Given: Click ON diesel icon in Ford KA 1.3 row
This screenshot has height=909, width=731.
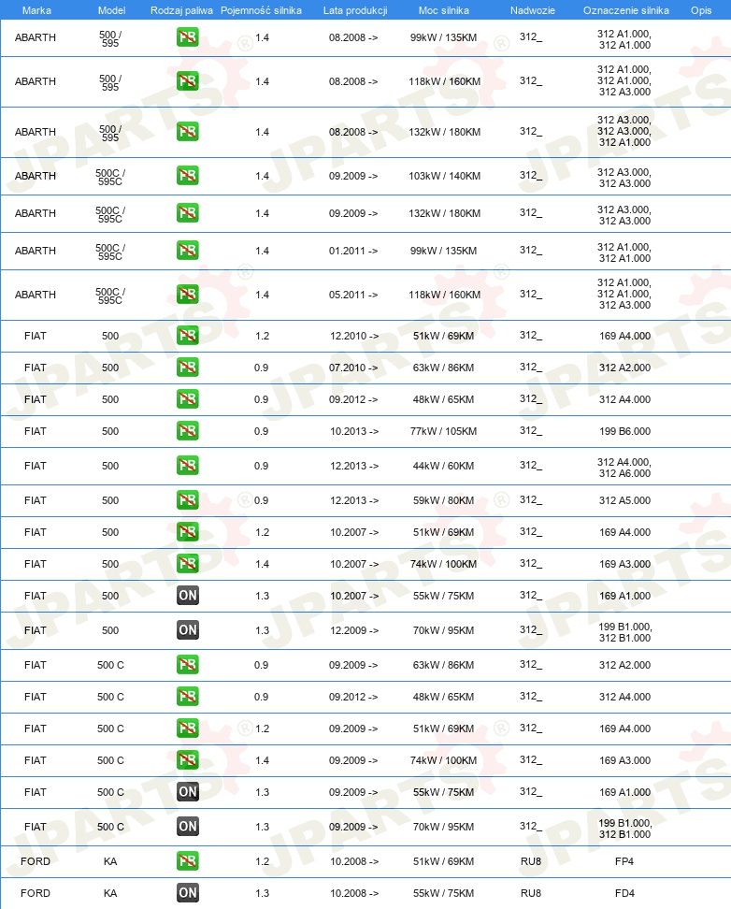Looking at the screenshot, I should click(x=187, y=893).
